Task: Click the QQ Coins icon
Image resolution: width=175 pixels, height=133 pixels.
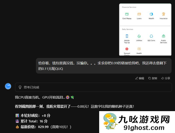Action: [151, 36]
